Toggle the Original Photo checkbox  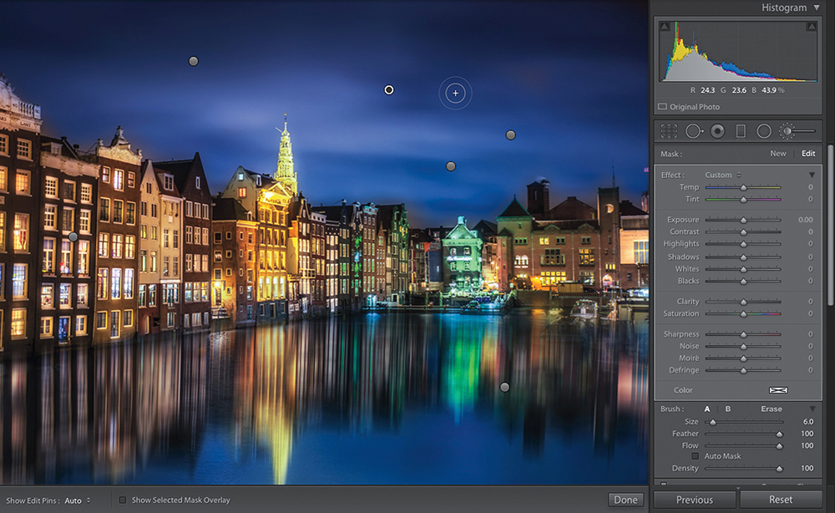(663, 107)
